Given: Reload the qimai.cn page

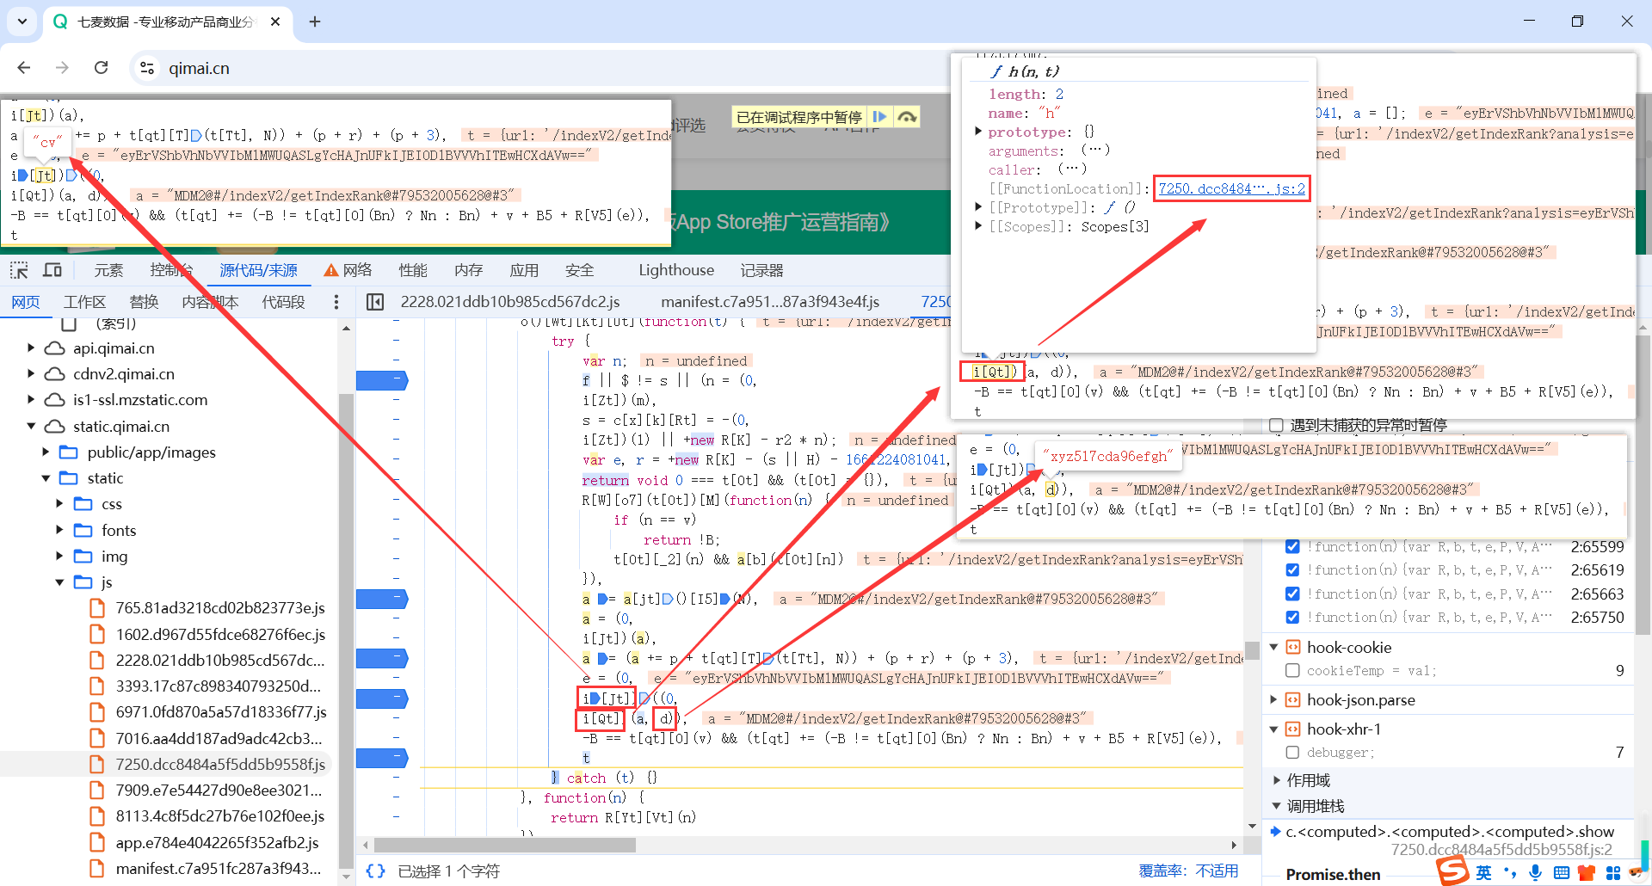Looking at the screenshot, I should 101,68.
